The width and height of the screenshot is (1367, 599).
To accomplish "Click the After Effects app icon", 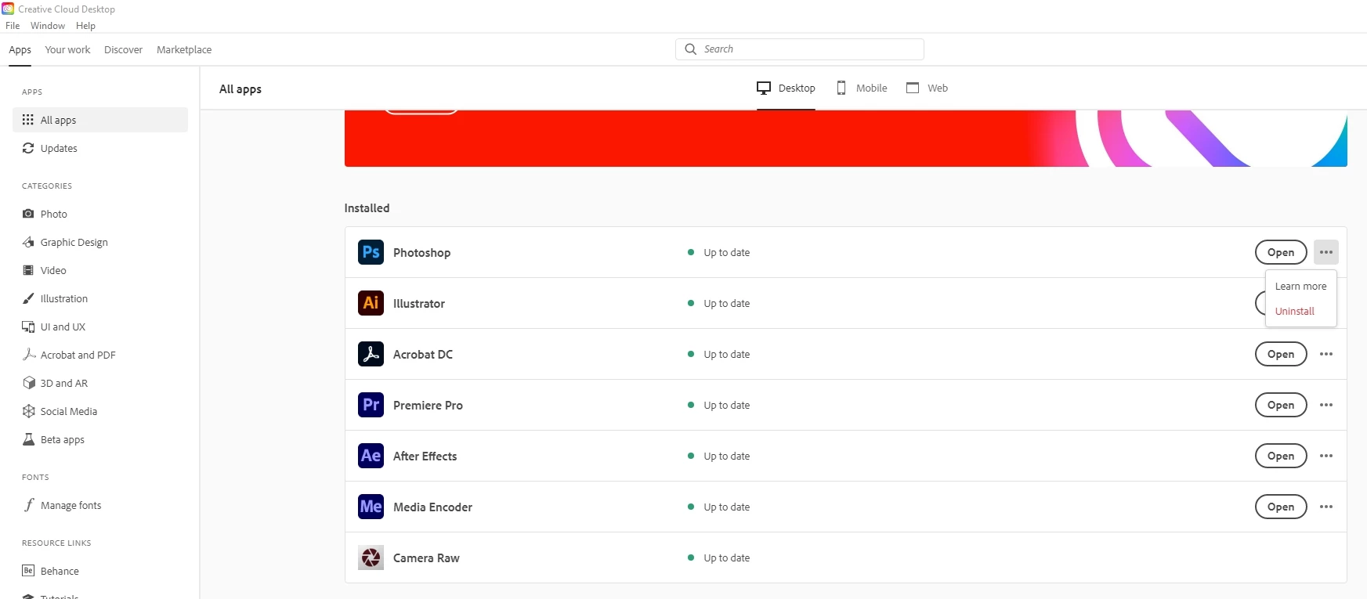I will click(371, 456).
